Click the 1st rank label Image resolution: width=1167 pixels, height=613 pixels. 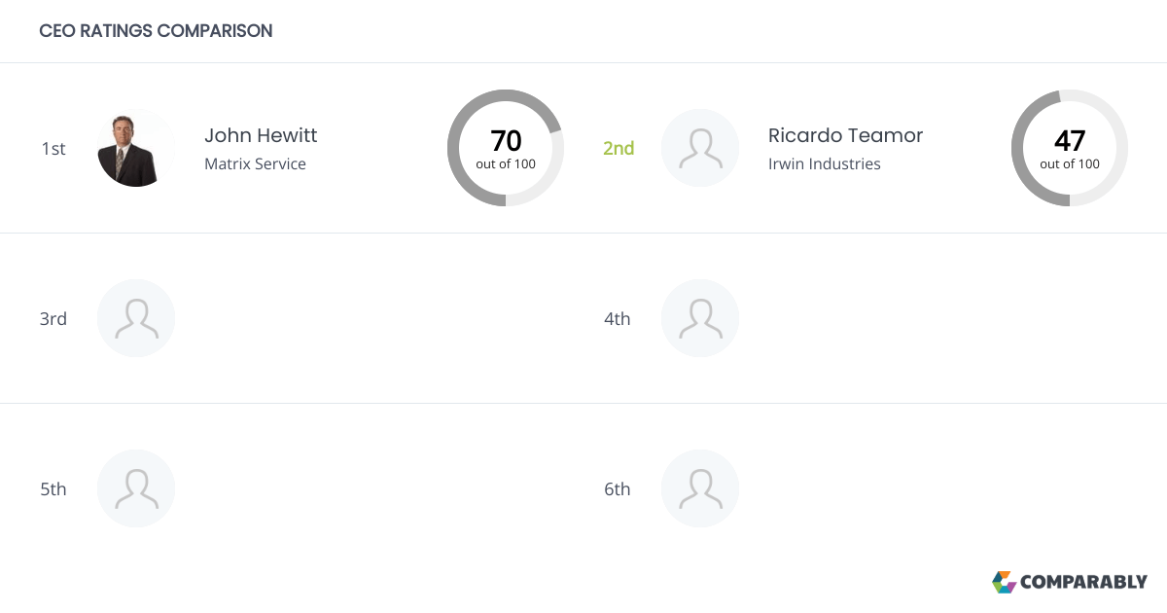53,149
